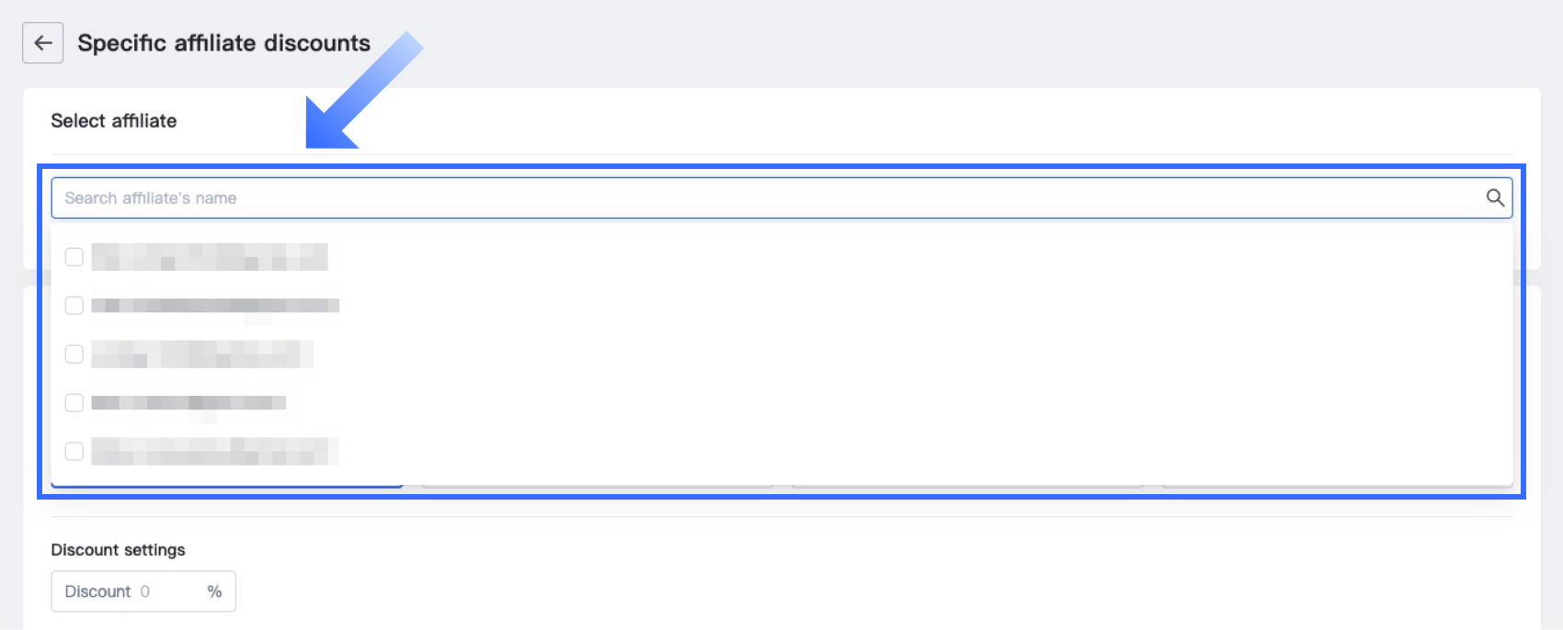This screenshot has height=630, width=1563.
Task: Click the Discount percentage input
Action: point(170,591)
